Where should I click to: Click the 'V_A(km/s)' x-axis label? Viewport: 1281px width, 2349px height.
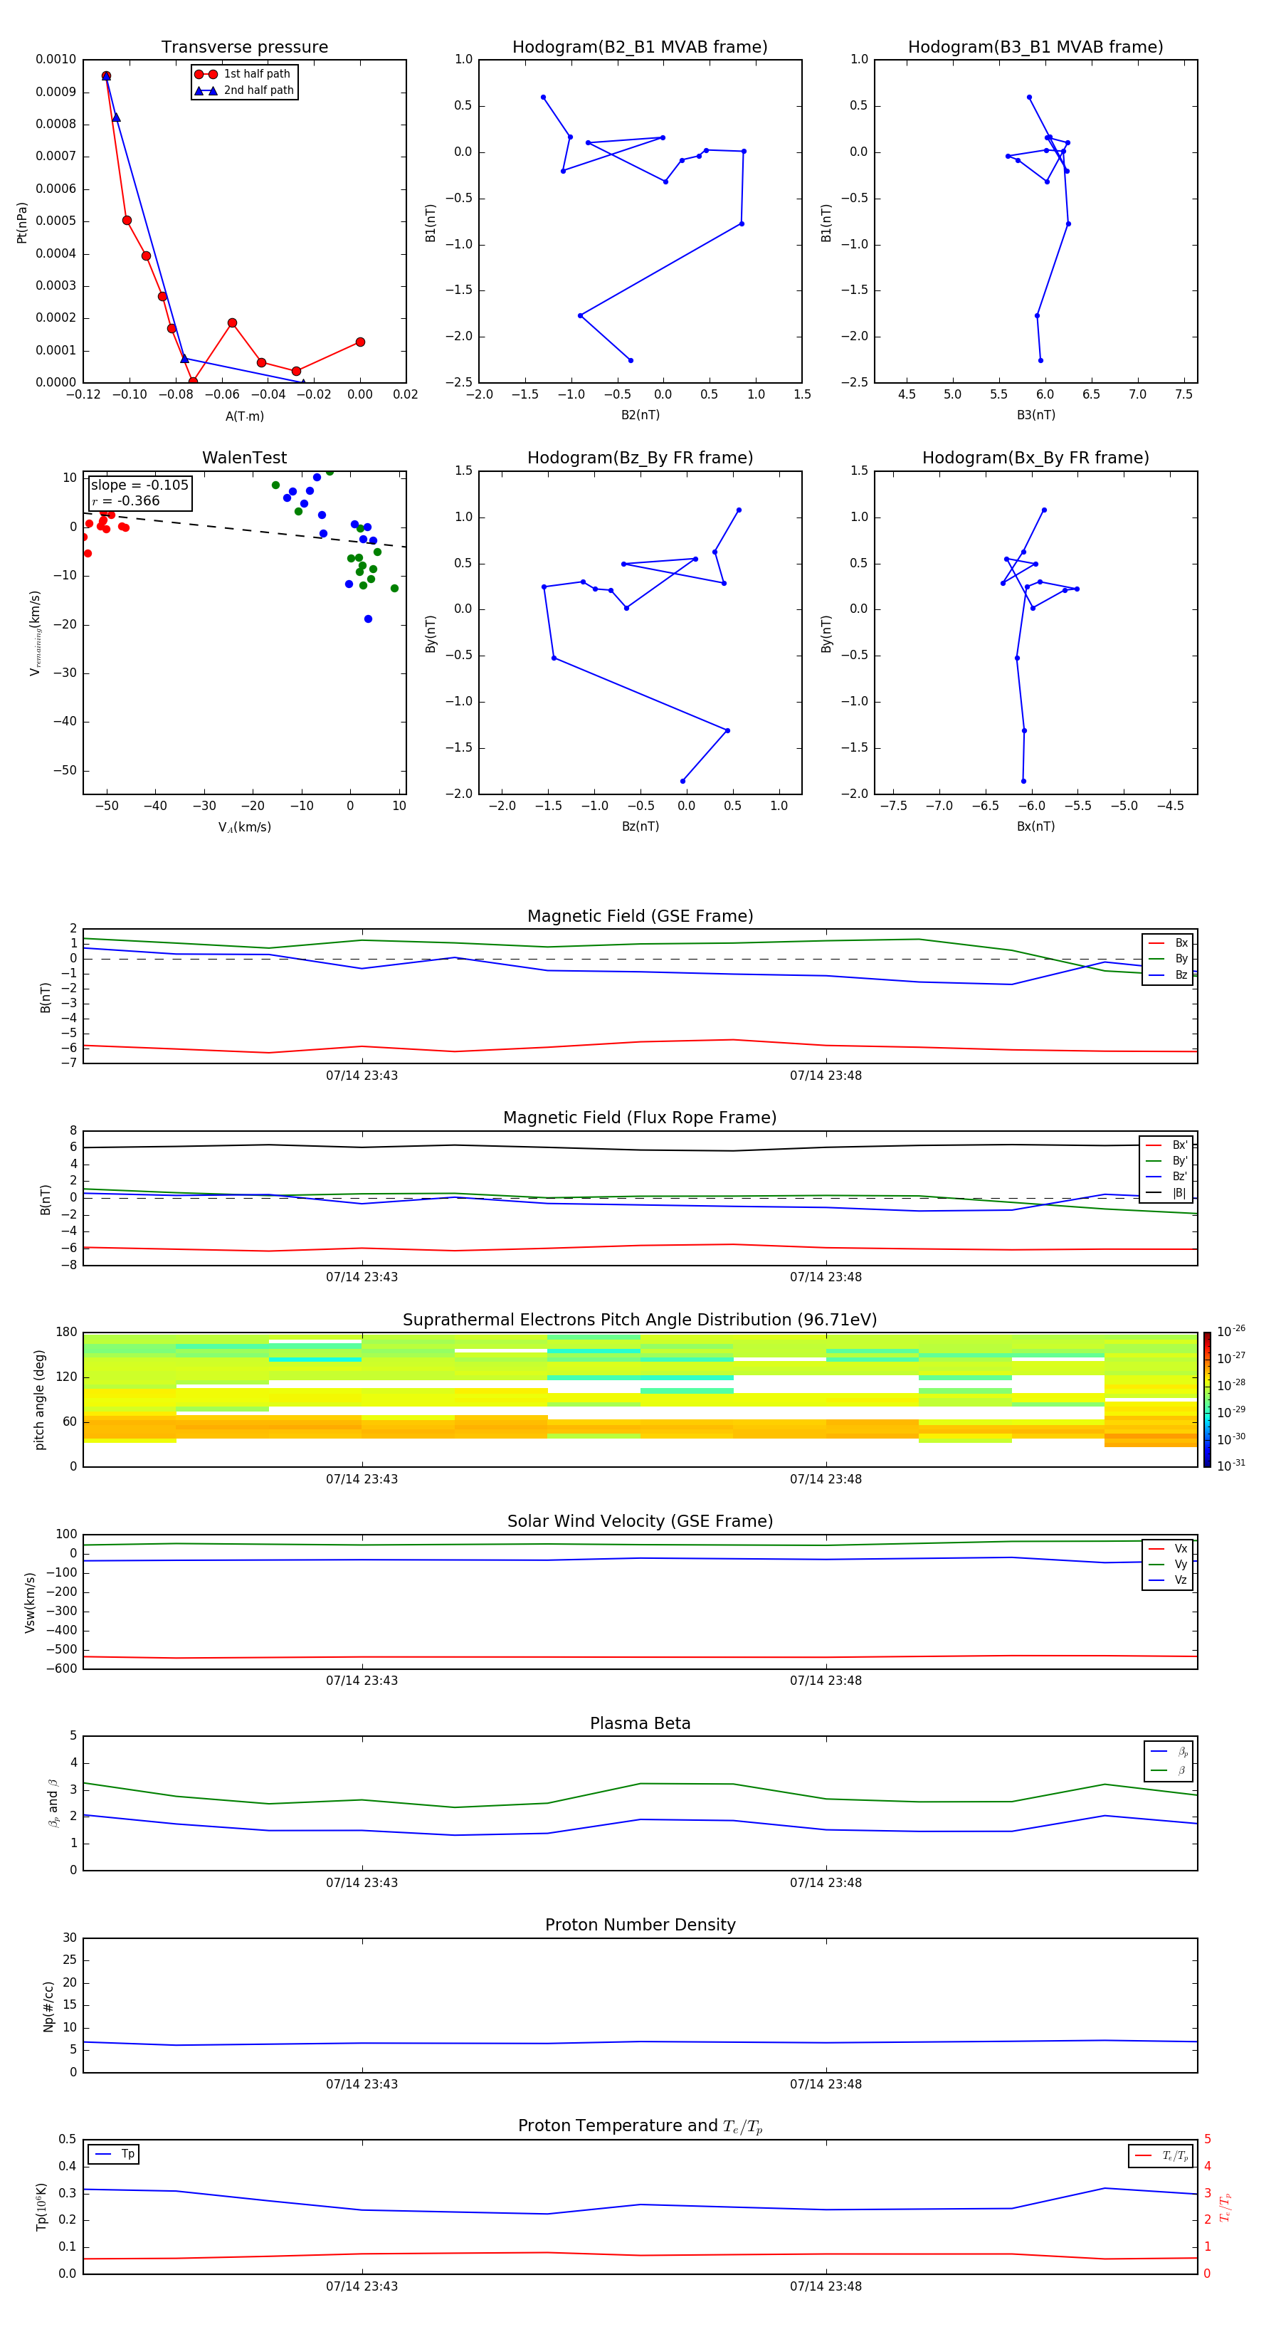coord(244,827)
